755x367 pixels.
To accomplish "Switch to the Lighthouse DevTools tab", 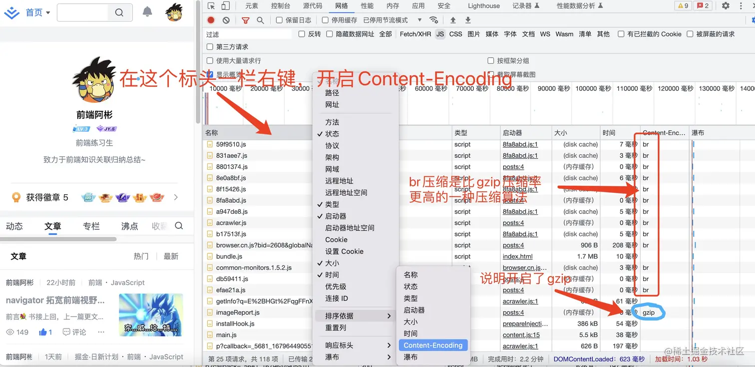I will click(x=484, y=6).
